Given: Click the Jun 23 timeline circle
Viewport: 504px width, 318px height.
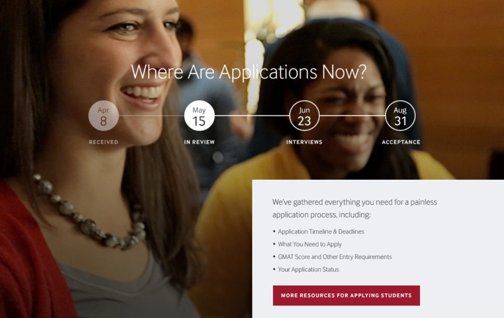Looking at the screenshot, I should [x=304, y=116].
